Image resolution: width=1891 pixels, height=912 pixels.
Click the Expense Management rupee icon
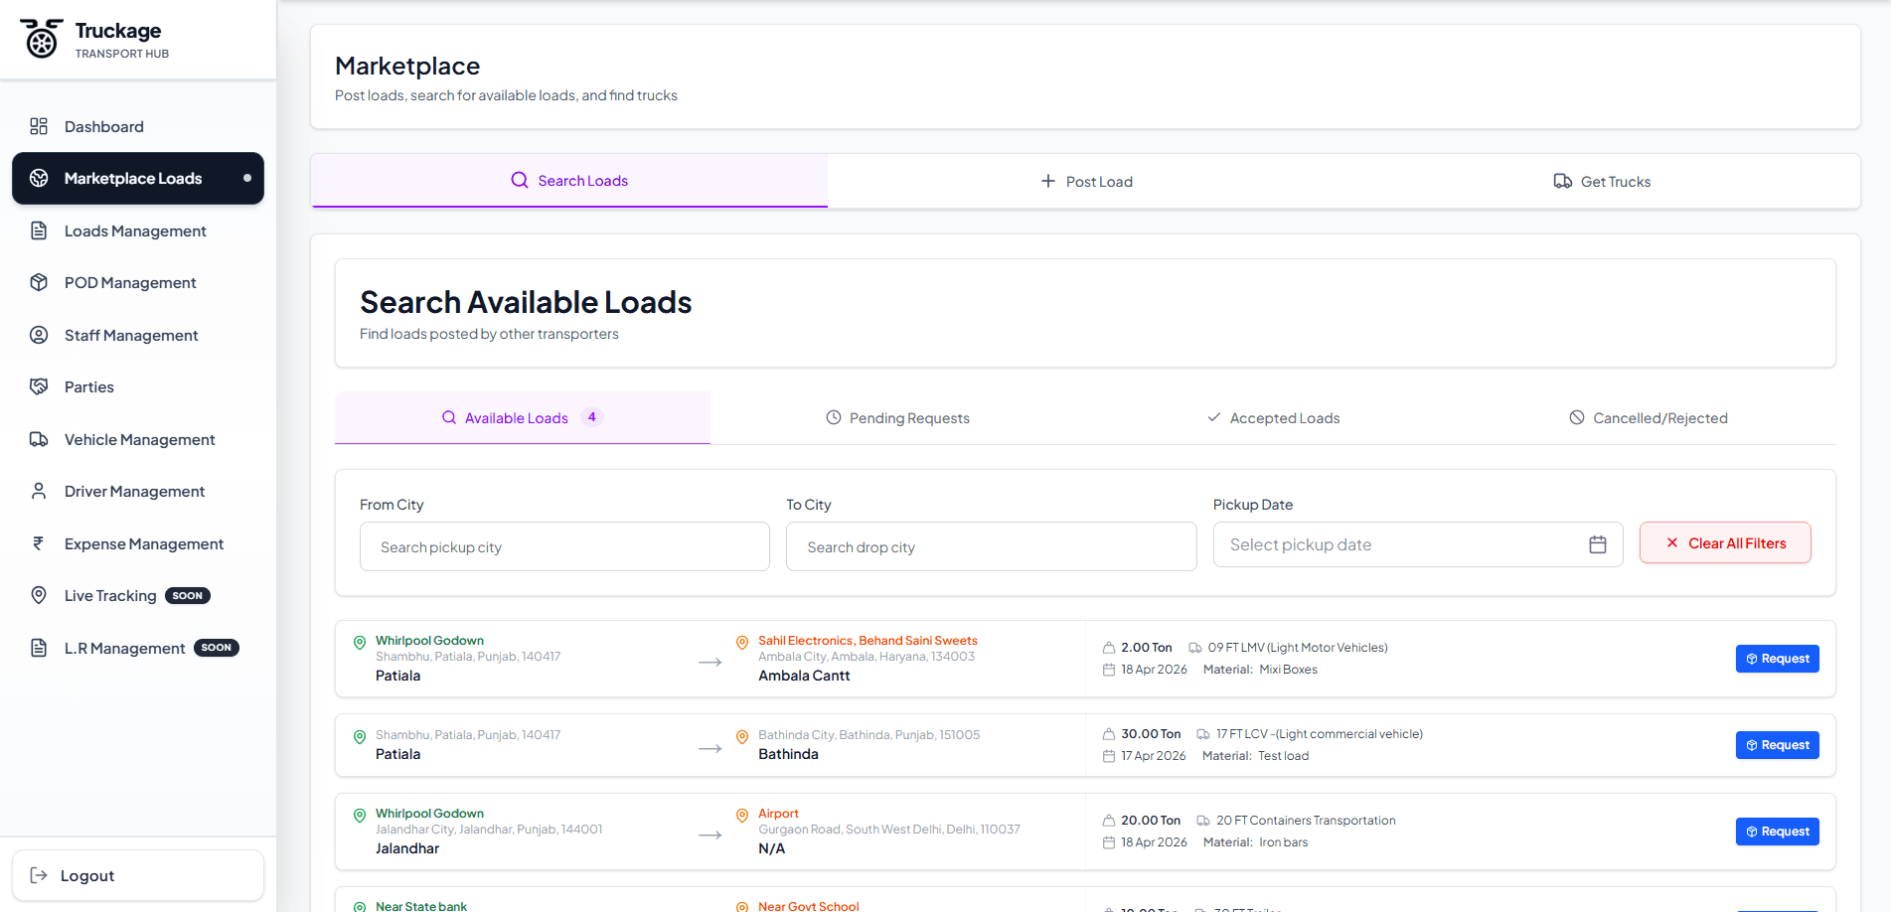point(39,543)
